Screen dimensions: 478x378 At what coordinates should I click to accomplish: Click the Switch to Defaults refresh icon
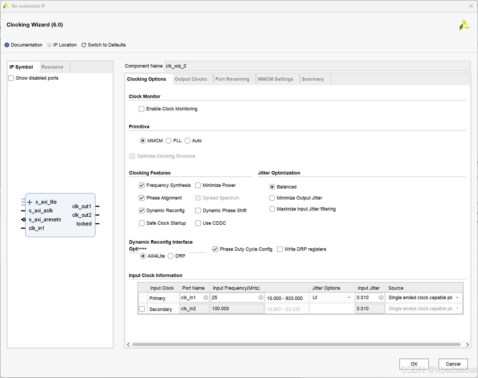click(84, 45)
